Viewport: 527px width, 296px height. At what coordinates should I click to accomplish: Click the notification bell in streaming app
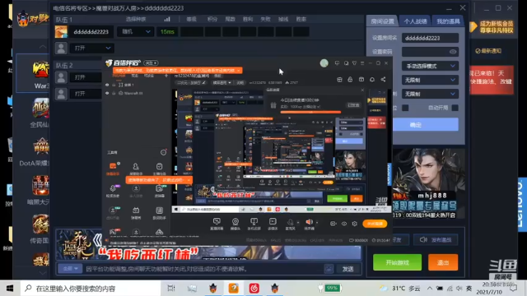coord(372,80)
